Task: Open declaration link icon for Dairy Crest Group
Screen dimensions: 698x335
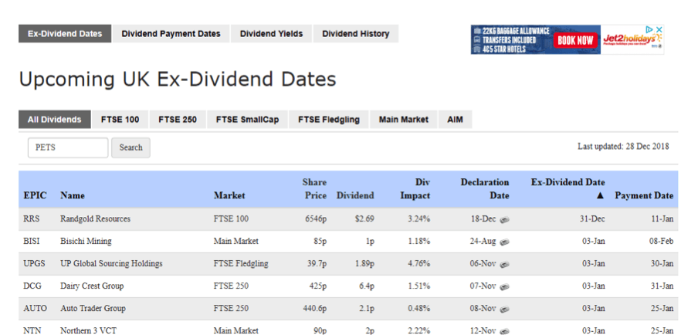Action: tap(504, 286)
